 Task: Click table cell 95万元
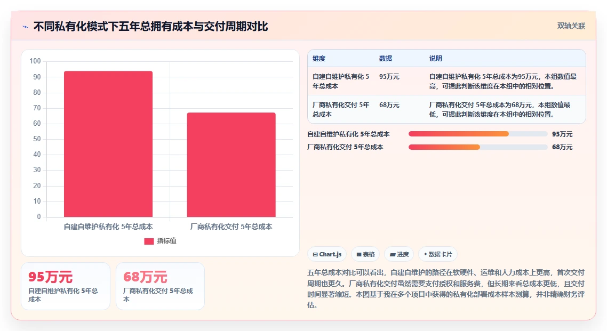point(389,77)
